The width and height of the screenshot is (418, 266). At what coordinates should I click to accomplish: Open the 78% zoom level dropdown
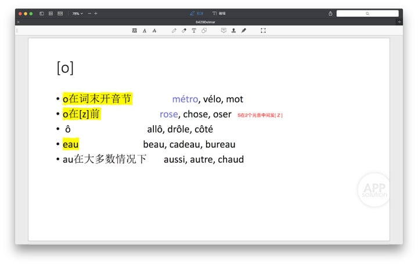(78, 13)
